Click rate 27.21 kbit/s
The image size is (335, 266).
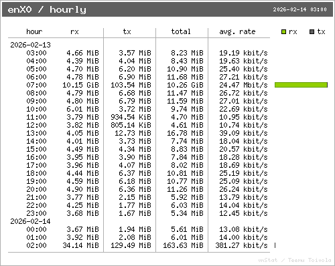coord(243,77)
